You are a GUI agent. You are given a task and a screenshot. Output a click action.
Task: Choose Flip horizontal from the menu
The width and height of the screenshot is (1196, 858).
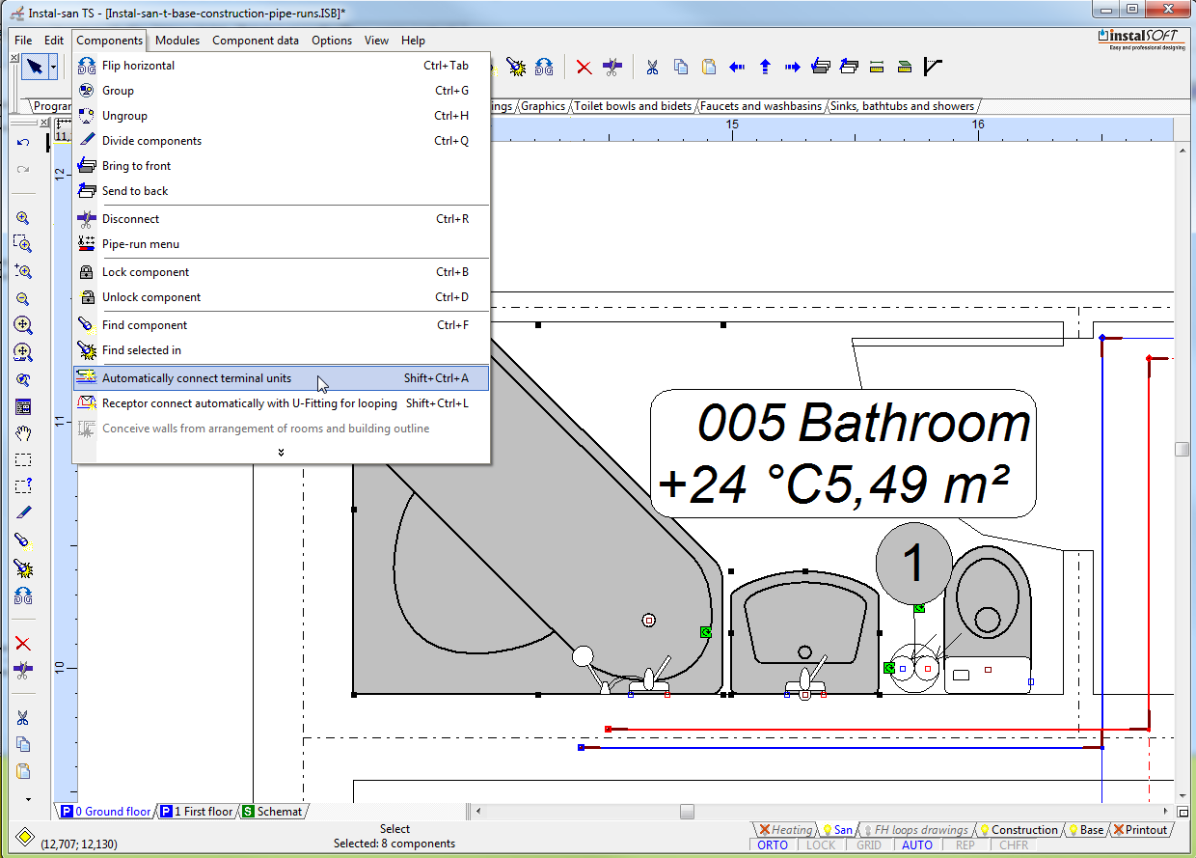tap(281, 66)
